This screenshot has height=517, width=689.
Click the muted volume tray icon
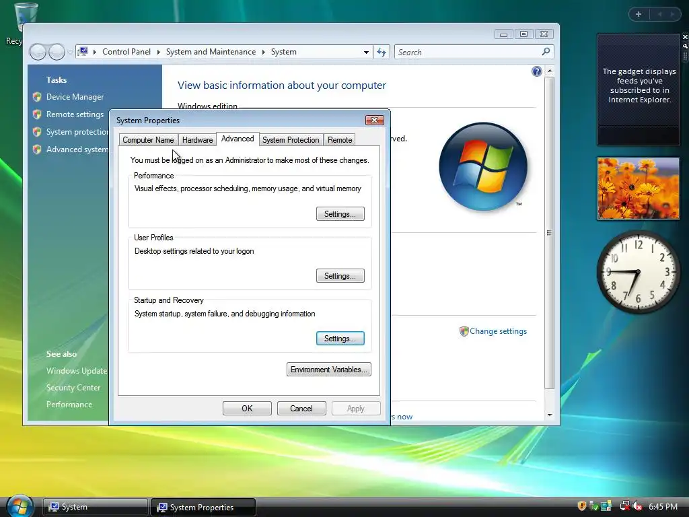click(x=637, y=506)
